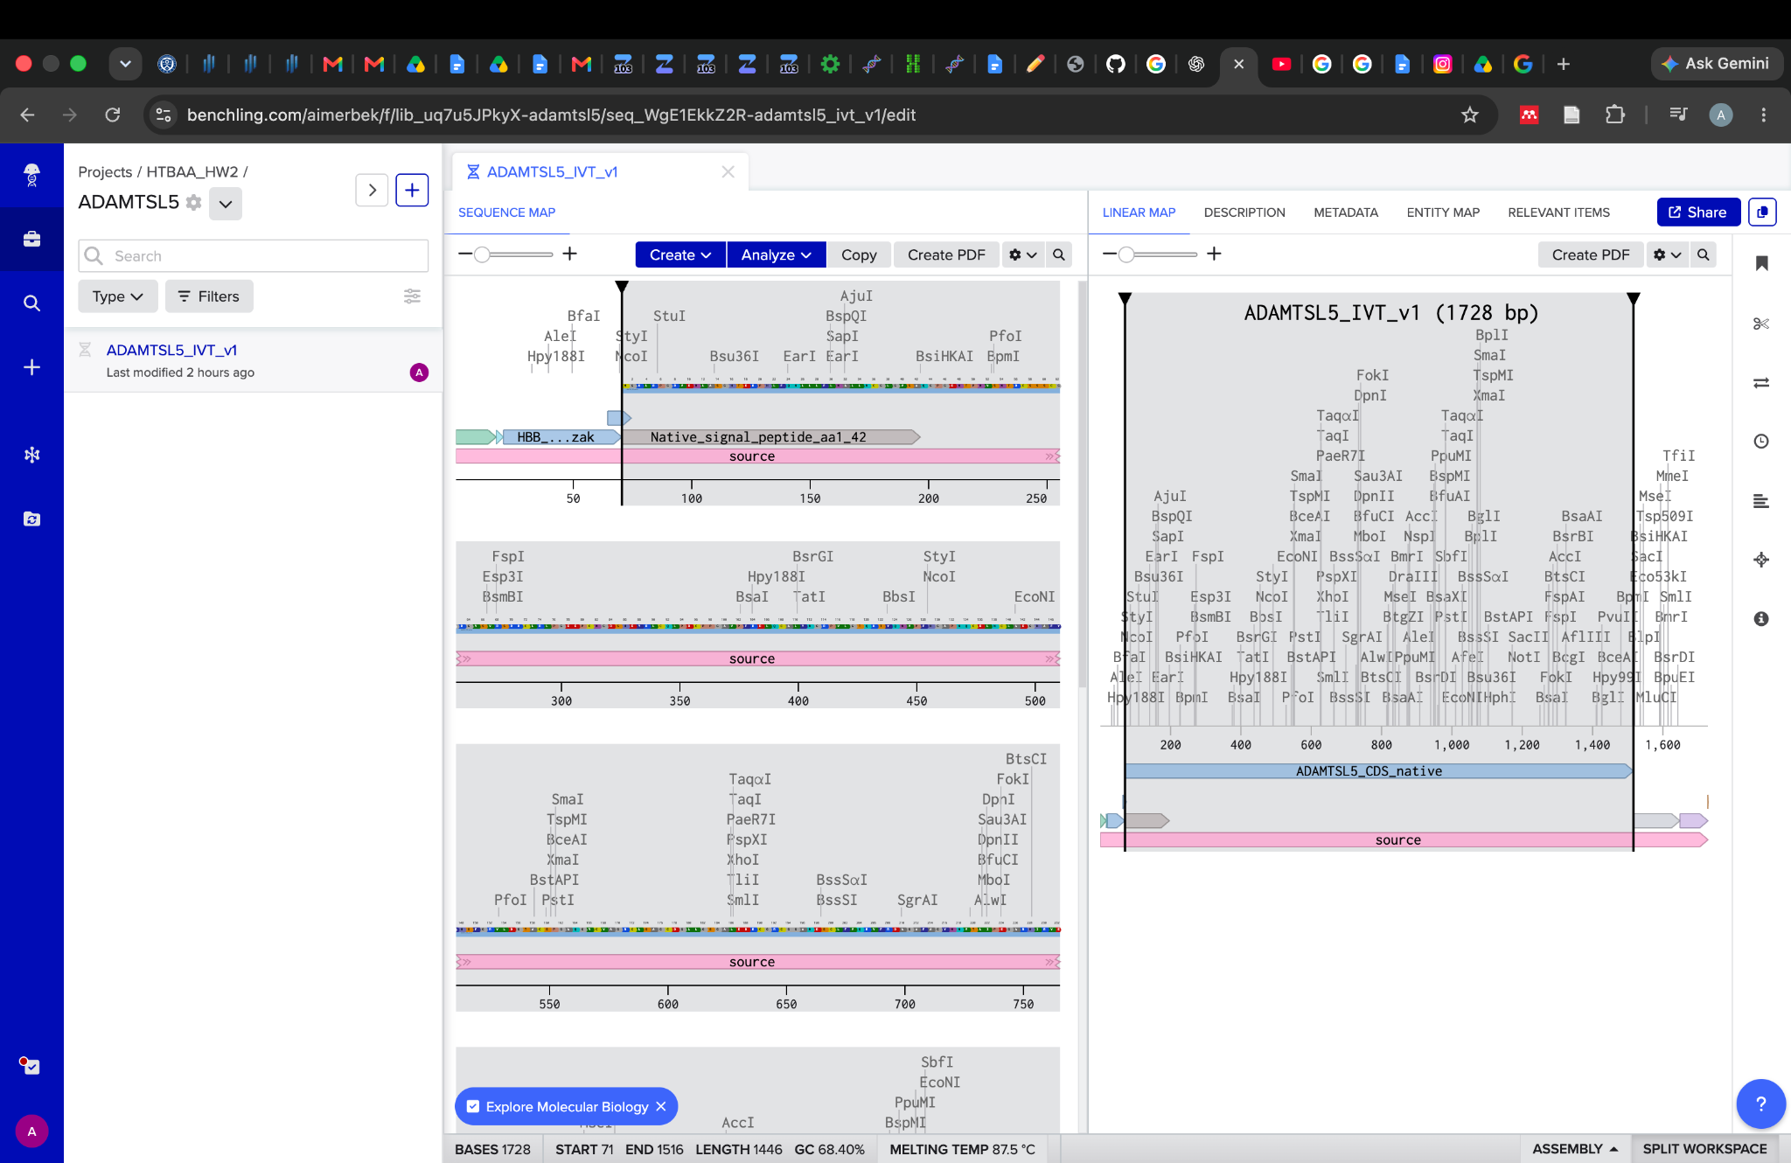Open sequence map display settings gear dropdown
1791x1163 pixels.
click(x=1022, y=254)
